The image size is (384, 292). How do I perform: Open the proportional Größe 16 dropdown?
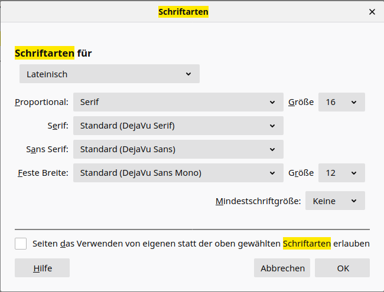341,102
